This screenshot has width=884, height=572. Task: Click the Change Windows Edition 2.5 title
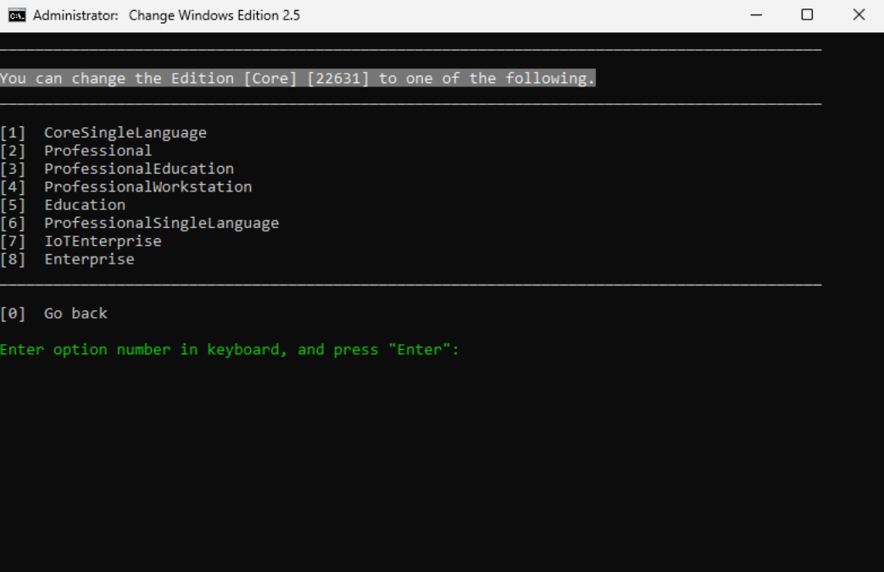(x=214, y=14)
